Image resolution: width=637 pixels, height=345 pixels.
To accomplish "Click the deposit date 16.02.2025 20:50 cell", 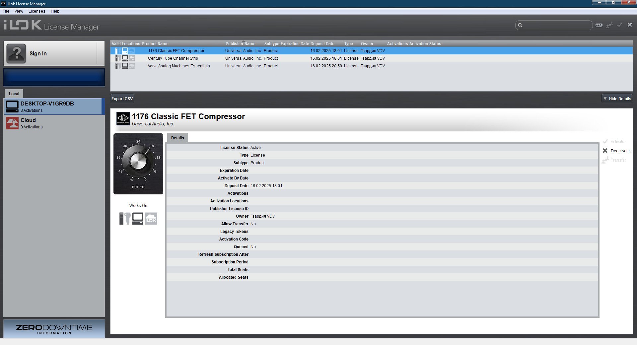I will (326, 66).
